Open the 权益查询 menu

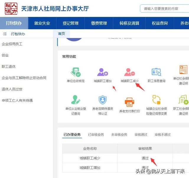[160, 23]
